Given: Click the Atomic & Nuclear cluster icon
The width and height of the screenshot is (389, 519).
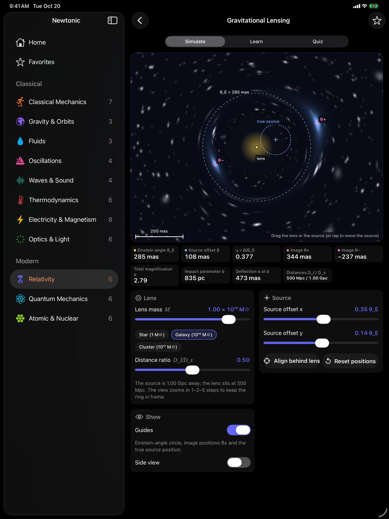Looking at the screenshot, I should pos(21,318).
